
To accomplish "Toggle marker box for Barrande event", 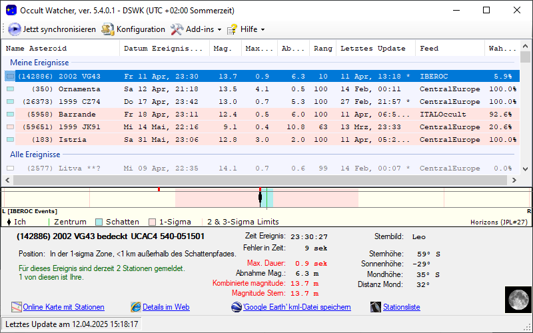I will [10, 114].
